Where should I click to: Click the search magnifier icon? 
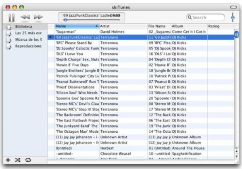[x=190, y=17]
